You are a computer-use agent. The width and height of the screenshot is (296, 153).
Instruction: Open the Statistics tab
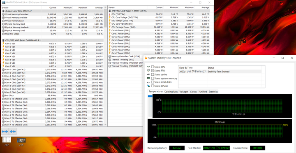[x=213, y=92]
